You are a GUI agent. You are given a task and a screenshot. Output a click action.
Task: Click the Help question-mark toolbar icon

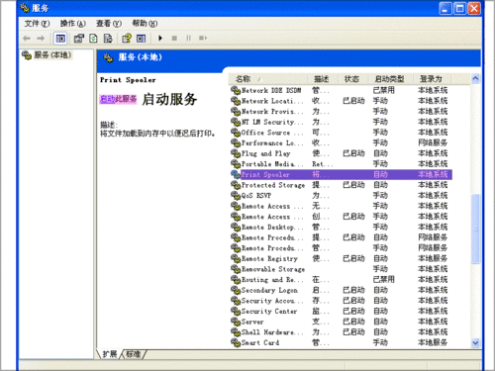127,39
